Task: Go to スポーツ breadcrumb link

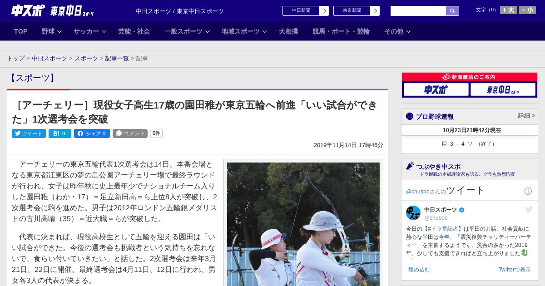Action: click(x=86, y=59)
